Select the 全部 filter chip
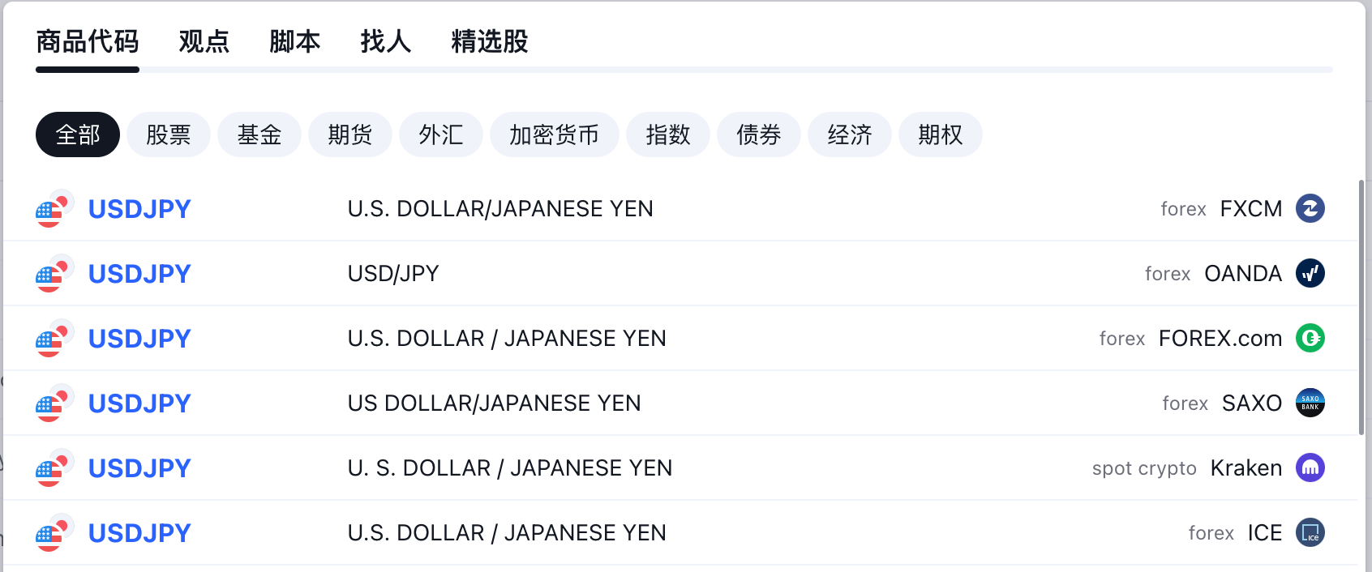 (x=78, y=134)
